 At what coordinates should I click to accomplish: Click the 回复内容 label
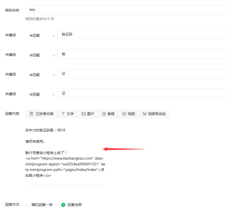[12, 114]
